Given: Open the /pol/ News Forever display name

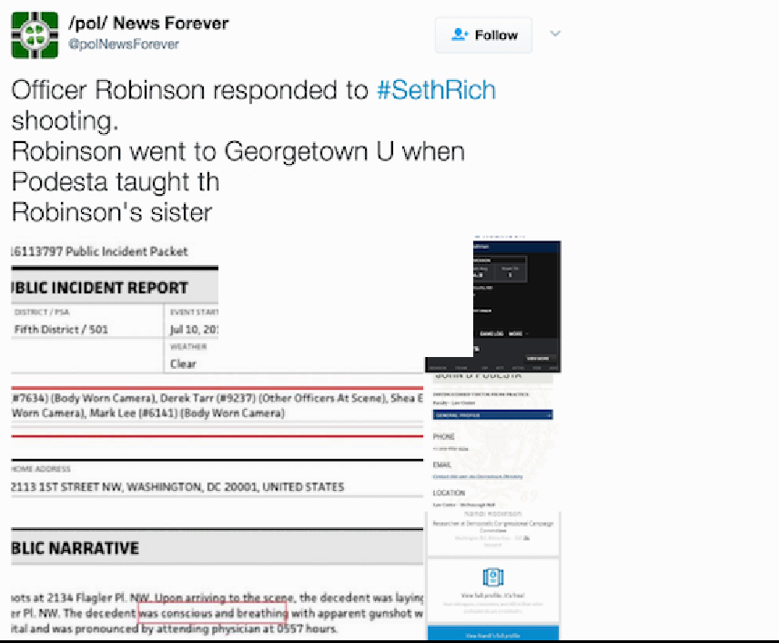Looking at the screenshot, I should point(148,23).
